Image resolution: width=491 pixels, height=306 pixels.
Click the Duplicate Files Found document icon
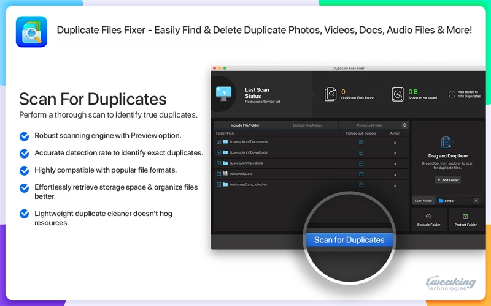point(330,94)
